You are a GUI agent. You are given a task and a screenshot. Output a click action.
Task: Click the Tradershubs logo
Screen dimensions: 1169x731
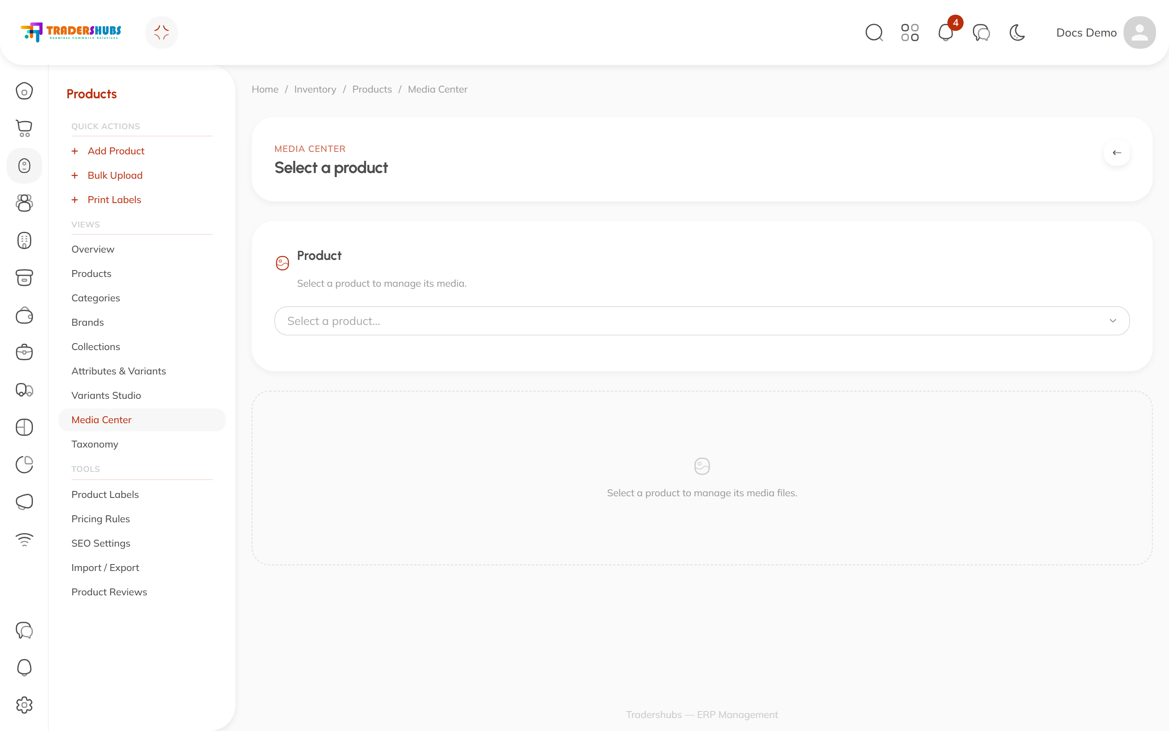point(71,32)
